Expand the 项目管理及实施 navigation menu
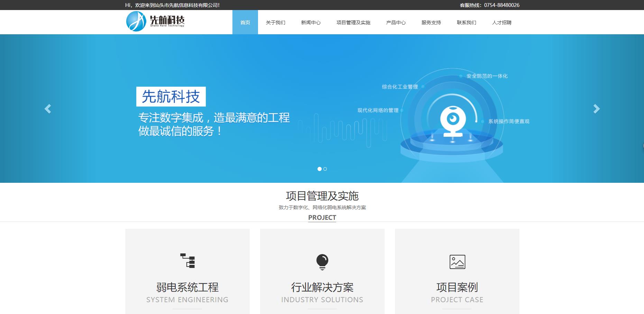Screen dimensions: 644x314 pos(353,23)
